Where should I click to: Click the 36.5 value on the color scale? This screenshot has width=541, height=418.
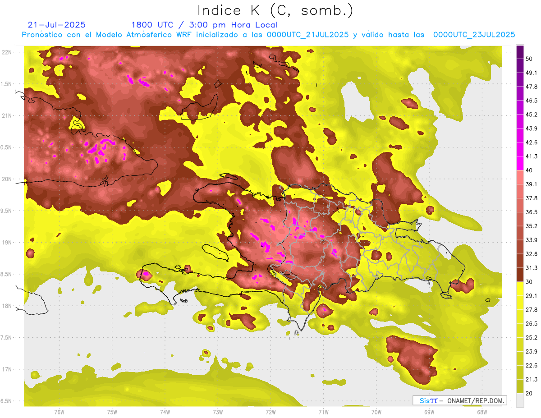tap(532, 212)
